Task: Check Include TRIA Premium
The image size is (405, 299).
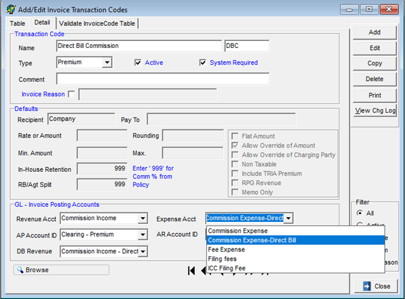Action: tap(235, 173)
